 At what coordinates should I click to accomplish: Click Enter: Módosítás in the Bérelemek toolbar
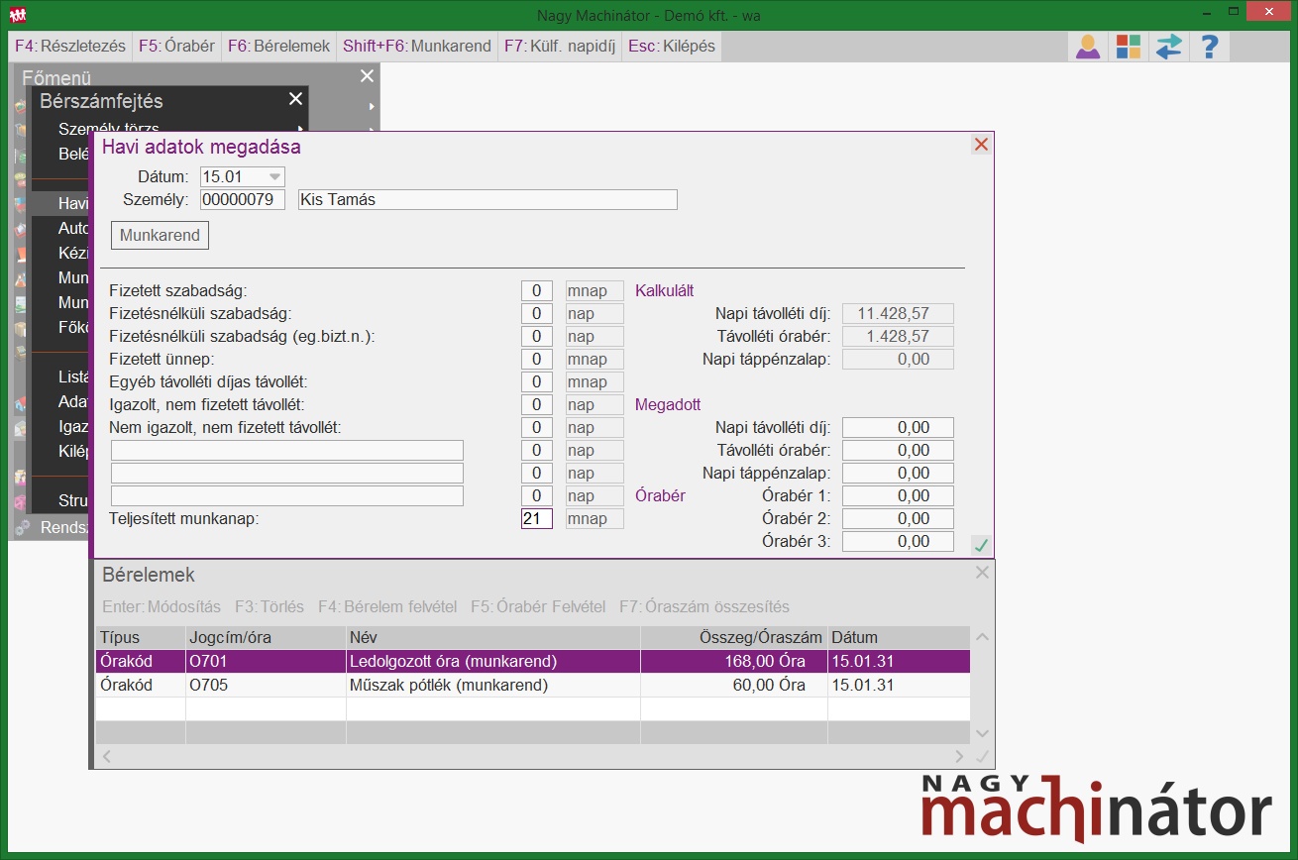pos(160,606)
